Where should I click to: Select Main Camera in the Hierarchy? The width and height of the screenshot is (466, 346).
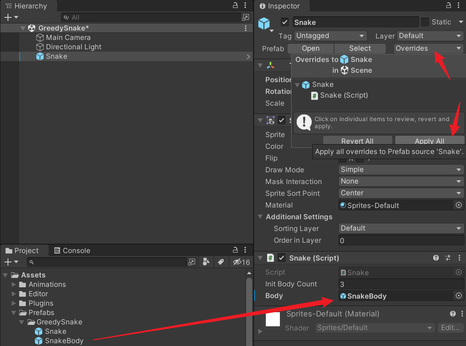click(68, 38)
